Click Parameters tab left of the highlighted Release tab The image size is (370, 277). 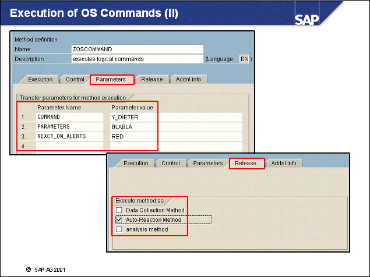208,164
